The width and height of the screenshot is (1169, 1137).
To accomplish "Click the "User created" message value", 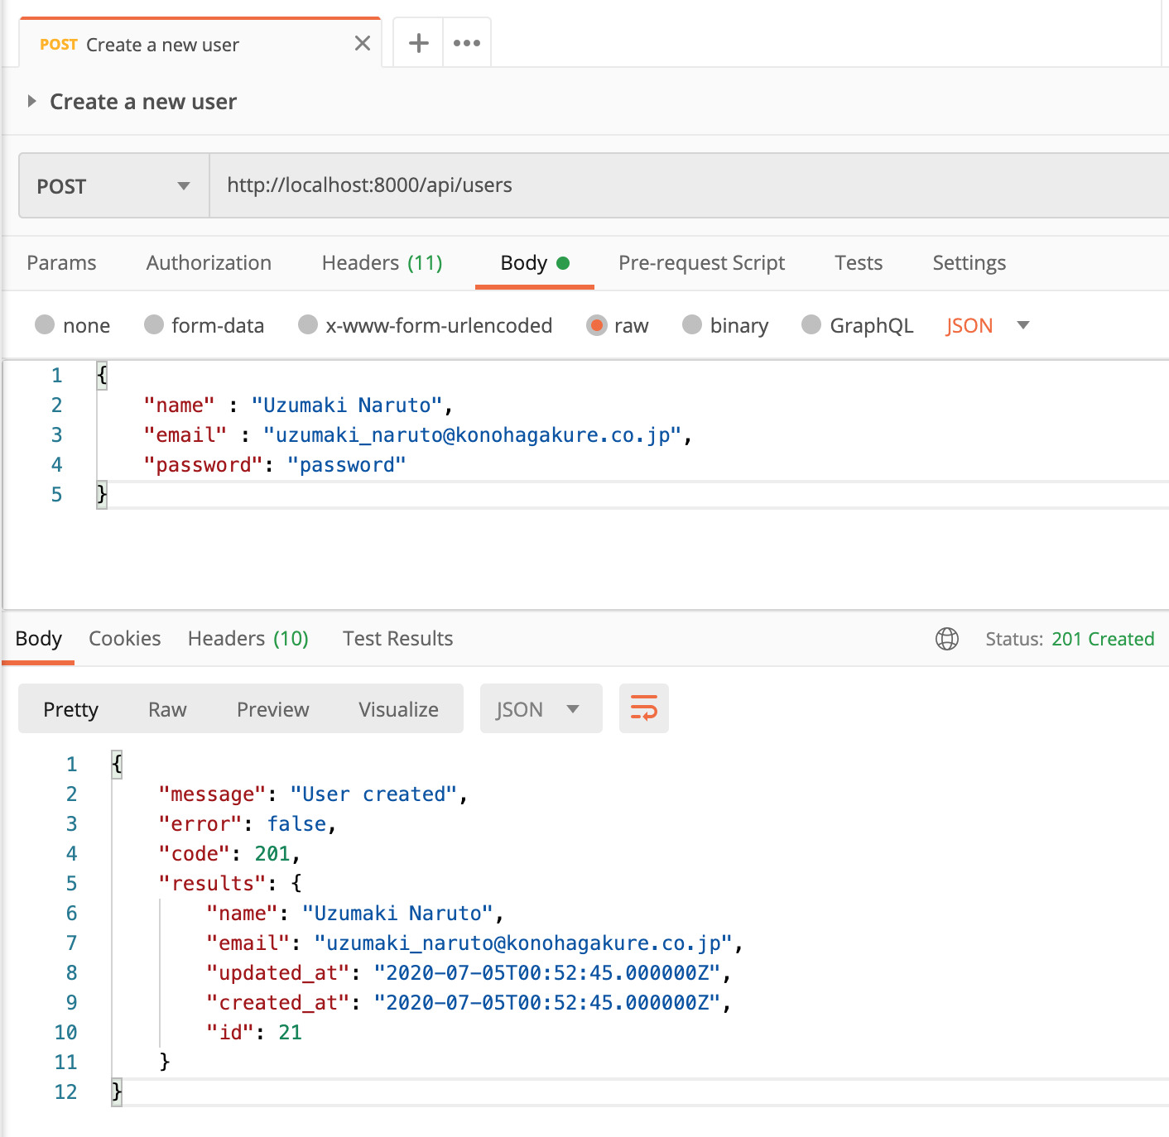I will coord(374,794).
